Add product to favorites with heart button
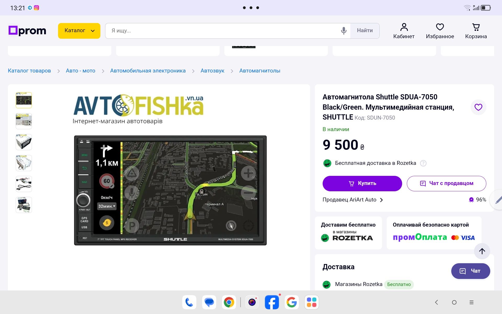The image size is (502, 314). point(478,107)
